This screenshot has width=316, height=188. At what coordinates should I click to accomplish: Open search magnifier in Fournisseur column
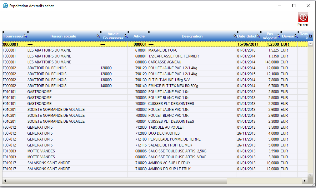tap(26, 36)
